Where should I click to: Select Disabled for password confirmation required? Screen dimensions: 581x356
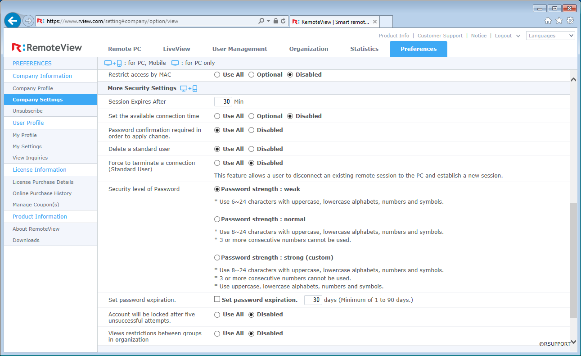tap(252, 130)
